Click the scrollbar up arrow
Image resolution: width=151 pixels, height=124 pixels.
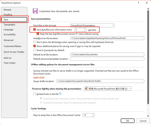(148, 9)
